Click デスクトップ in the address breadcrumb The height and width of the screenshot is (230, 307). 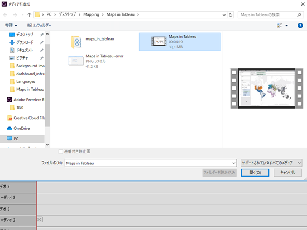(67, 14)
